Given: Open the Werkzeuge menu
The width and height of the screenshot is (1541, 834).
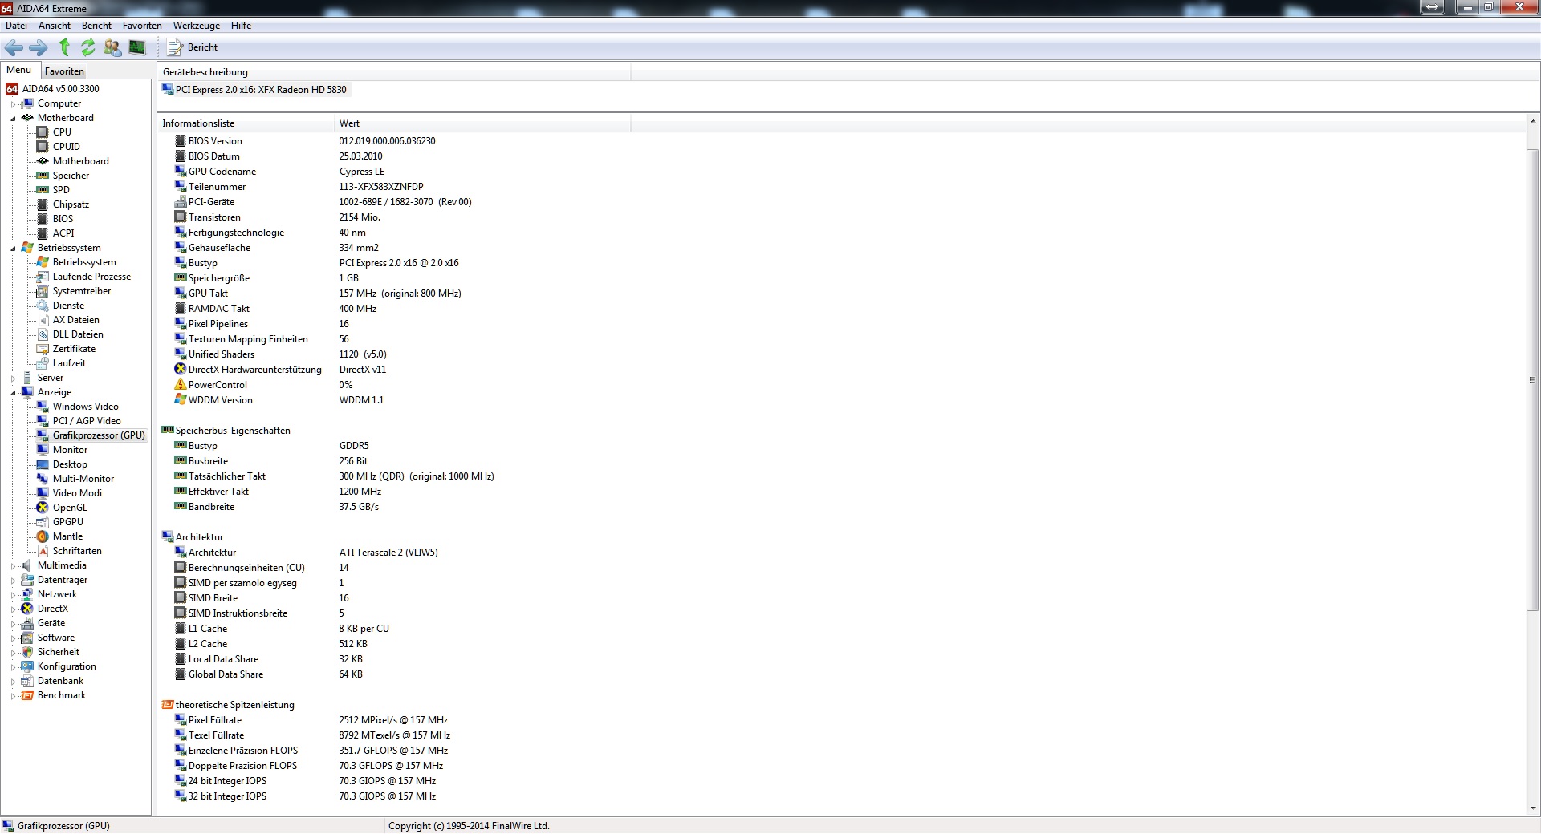Looking at the screenshot, I should [x=197, y=26].
